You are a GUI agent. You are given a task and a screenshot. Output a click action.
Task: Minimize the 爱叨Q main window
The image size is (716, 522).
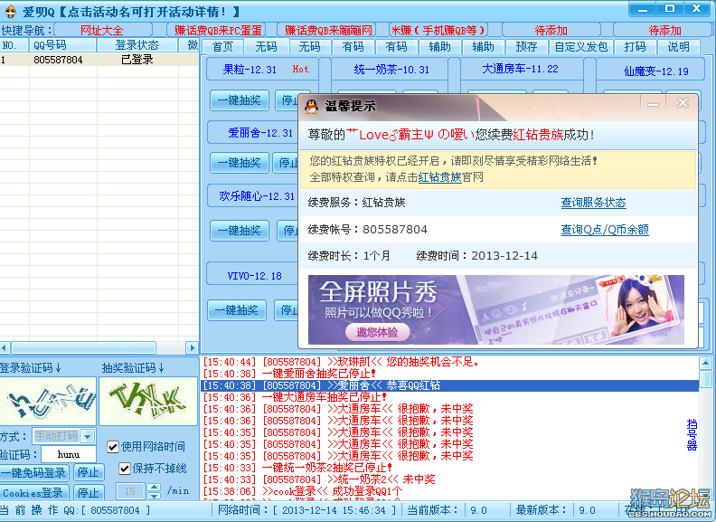pyautogui.click(x=643, y=9)
